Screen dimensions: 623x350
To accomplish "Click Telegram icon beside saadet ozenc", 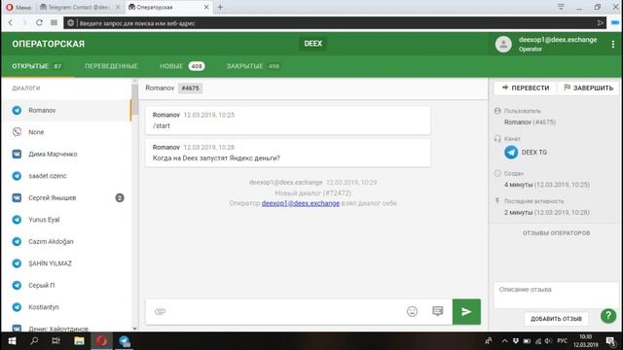I will pos(17,176).
